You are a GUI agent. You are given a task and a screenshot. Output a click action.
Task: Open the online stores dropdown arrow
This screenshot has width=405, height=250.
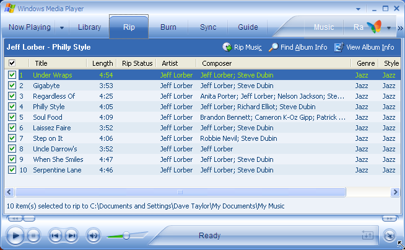pos(389,28)
